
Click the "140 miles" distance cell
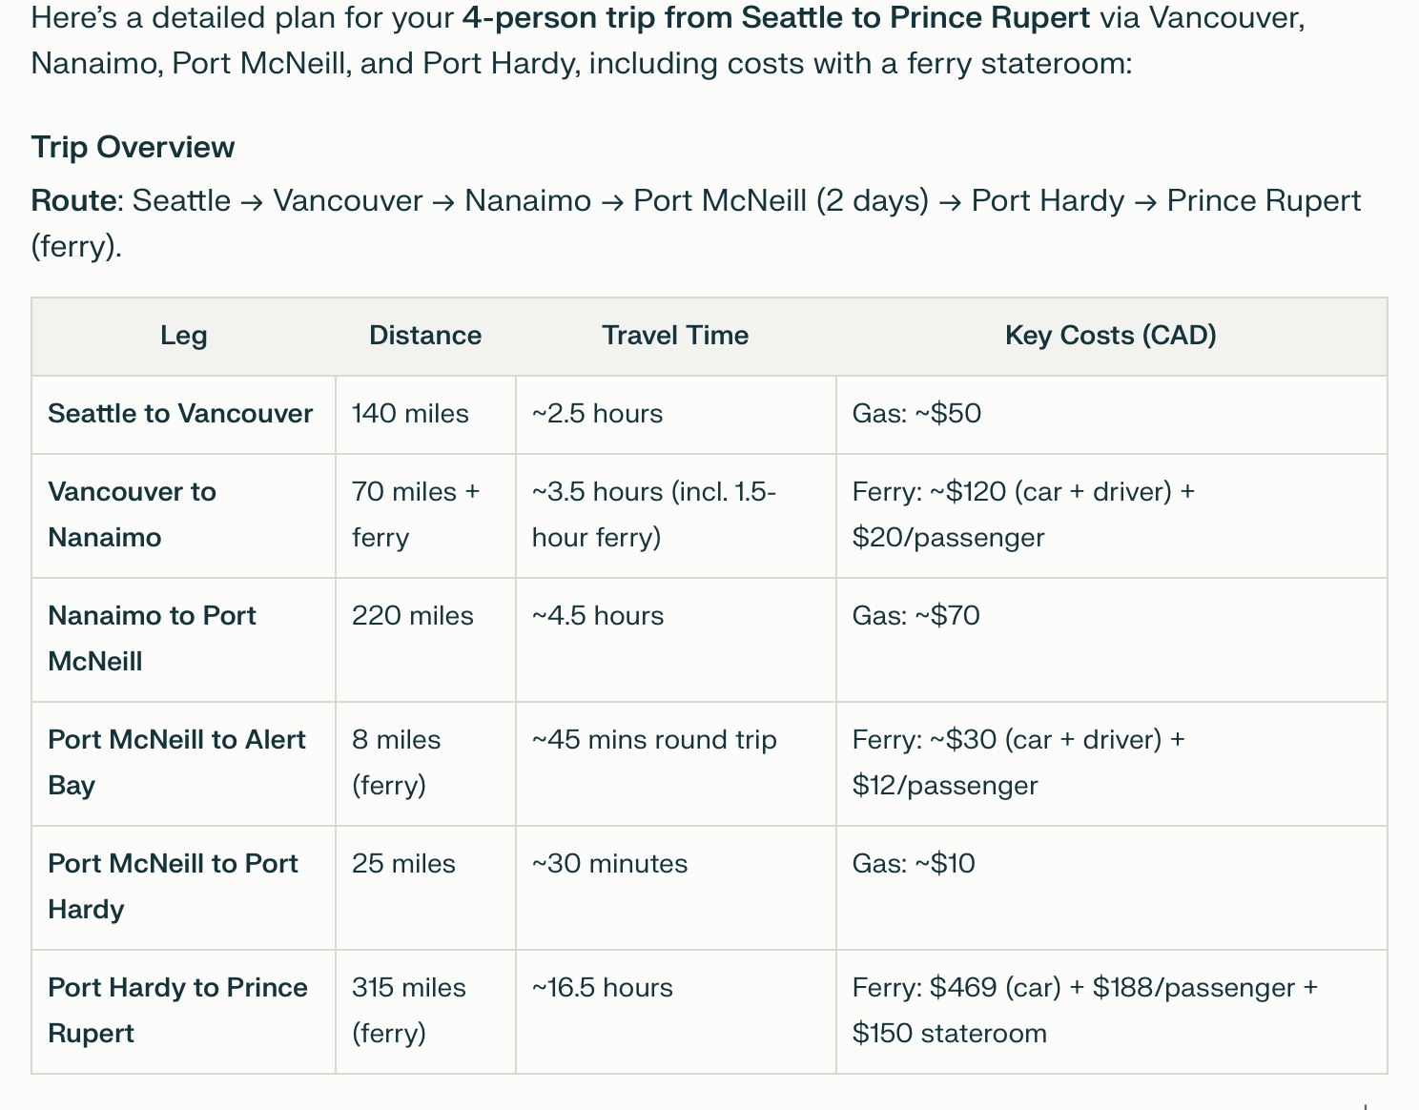[410, 414]
